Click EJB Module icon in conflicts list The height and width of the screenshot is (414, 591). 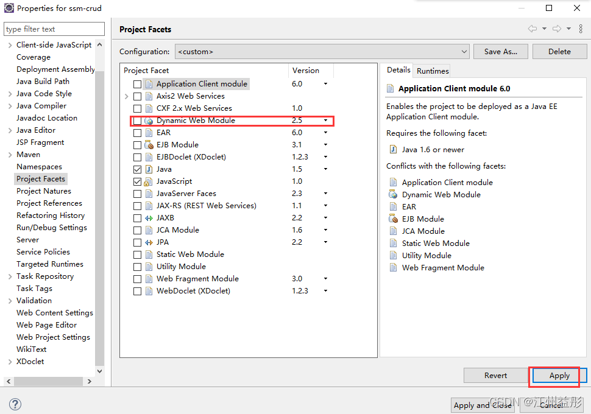[x=393, y=219]
